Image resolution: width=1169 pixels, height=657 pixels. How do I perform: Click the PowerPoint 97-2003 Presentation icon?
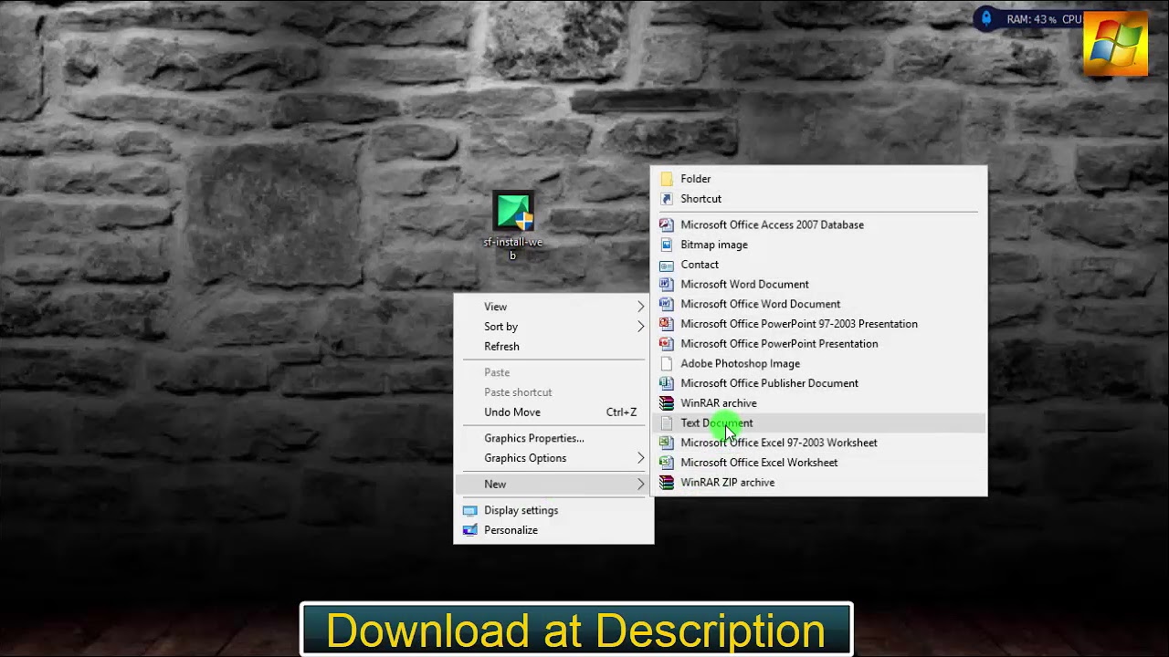click(x=667, y=324)
